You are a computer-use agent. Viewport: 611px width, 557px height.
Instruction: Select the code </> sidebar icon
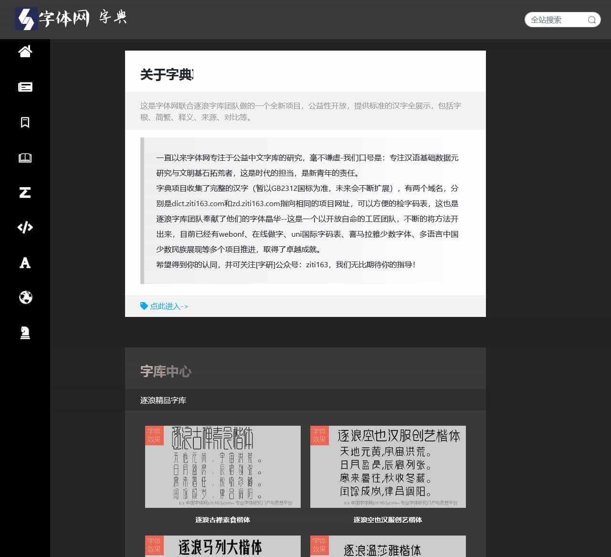(x=25, y=228)
